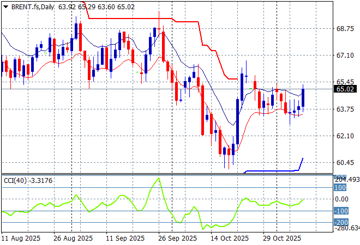Click the 60.45 price axis label

point(346,162)
